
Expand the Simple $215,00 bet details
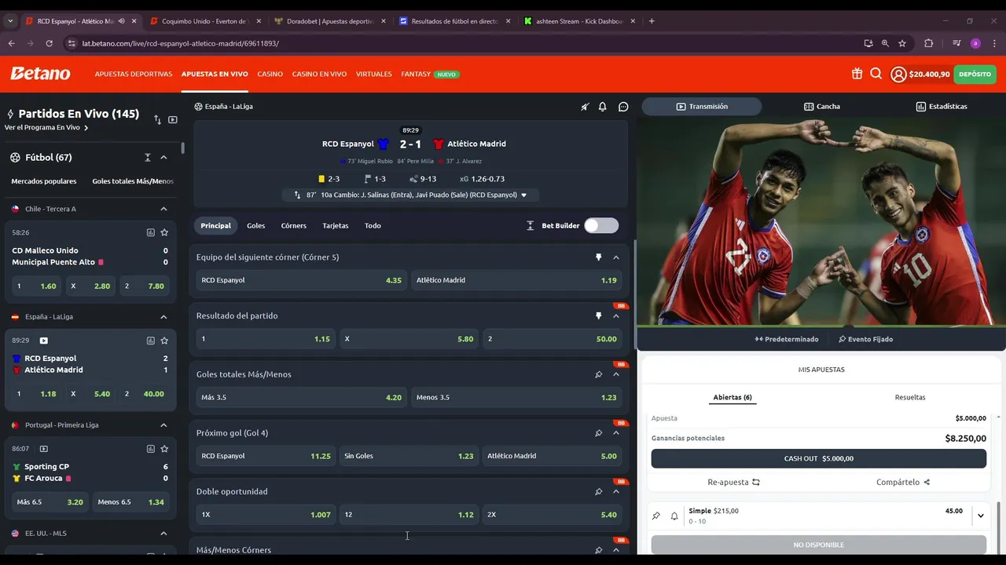click(x=980, y=516)
